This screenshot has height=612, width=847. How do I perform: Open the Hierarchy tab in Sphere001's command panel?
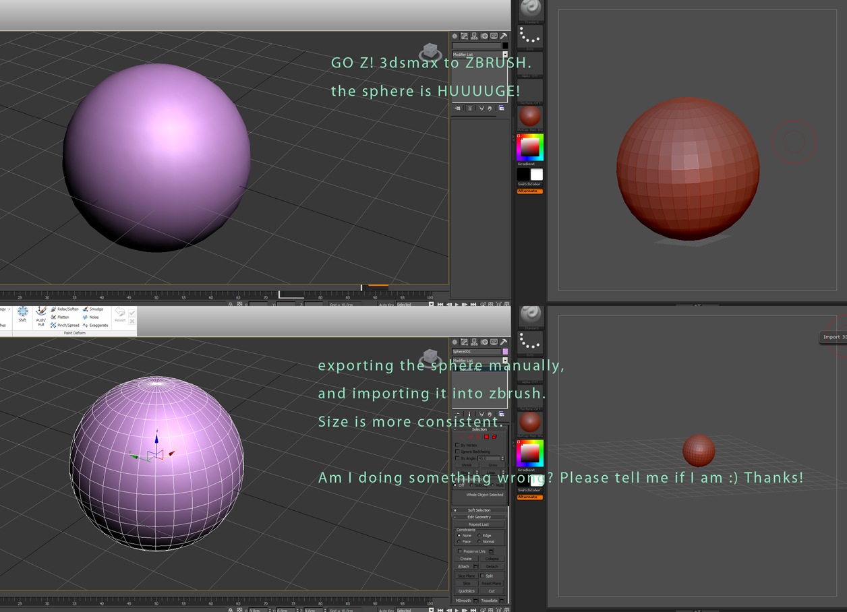474,342
